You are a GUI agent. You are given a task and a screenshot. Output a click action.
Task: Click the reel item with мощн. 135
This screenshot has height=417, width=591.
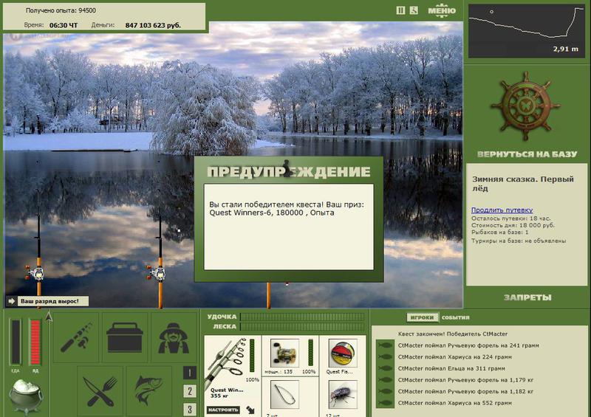click(284, 353)
